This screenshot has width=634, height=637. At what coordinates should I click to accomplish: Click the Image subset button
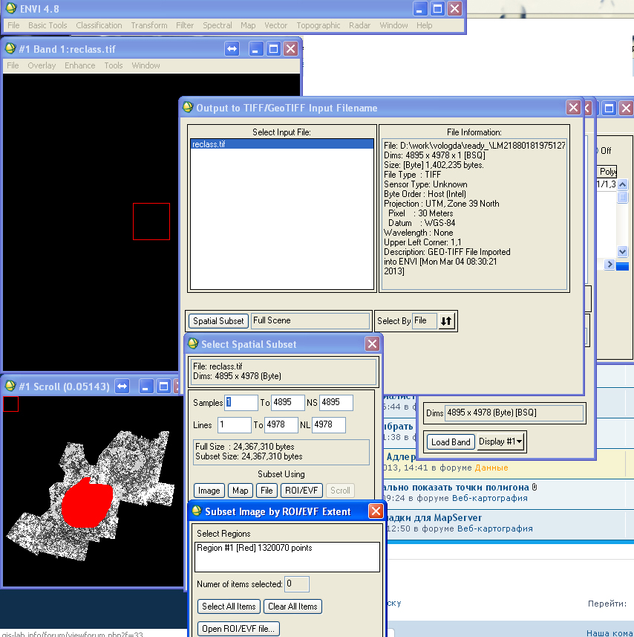(x=209, y=491)
